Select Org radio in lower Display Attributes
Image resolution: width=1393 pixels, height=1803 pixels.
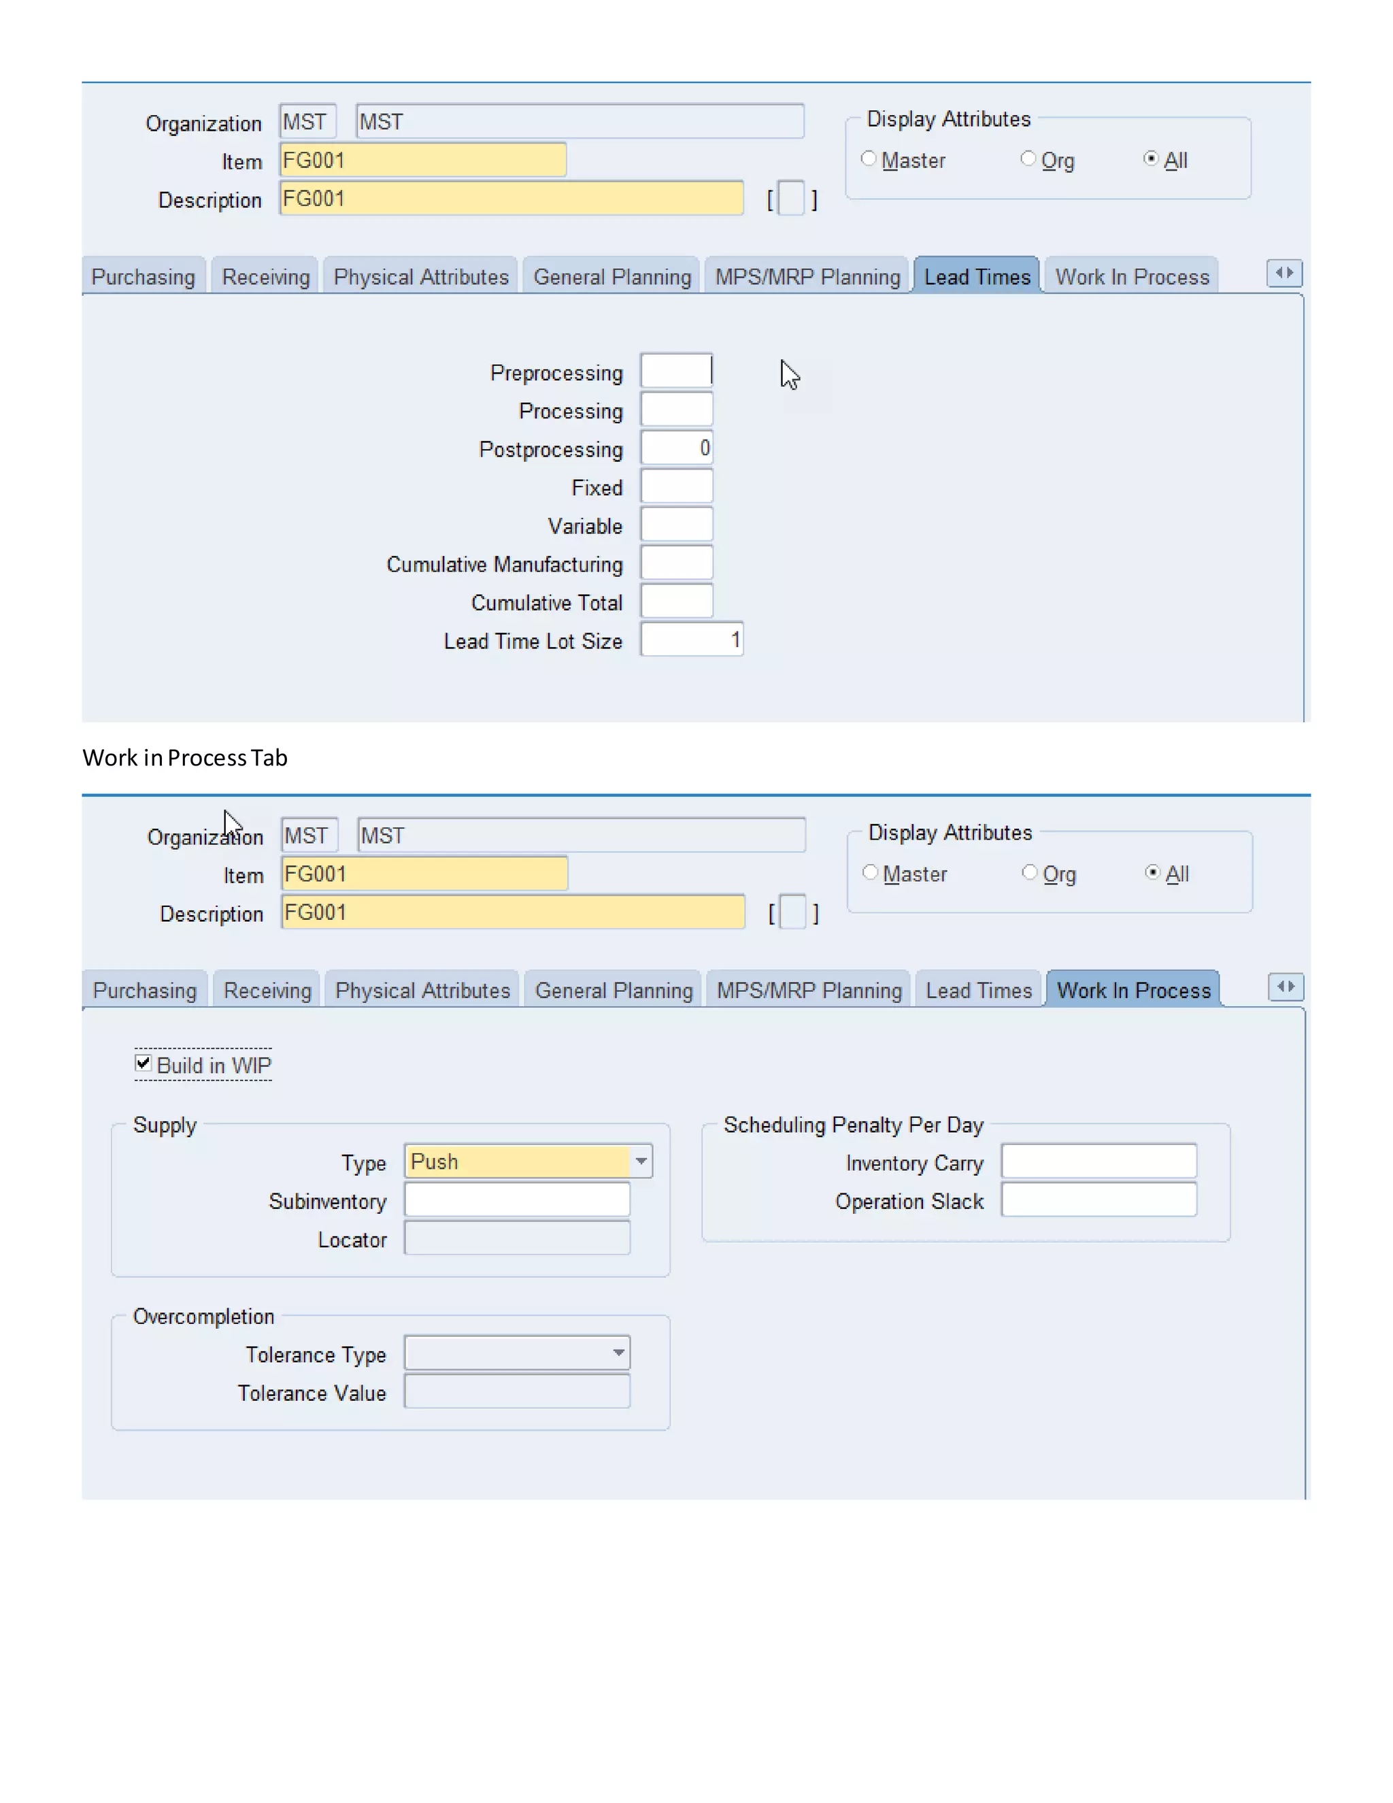[1029, 873]
